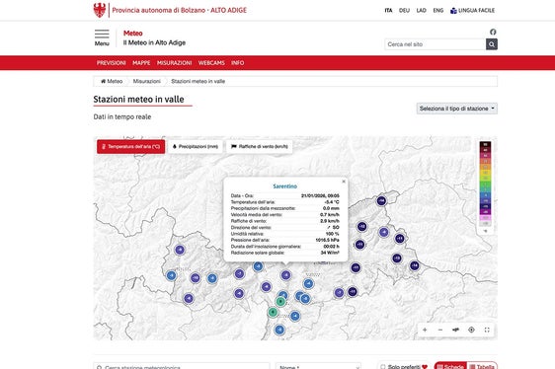555x369 pixels.
Task: Open the hamburger Menu icon
Action: coord(102,34)
